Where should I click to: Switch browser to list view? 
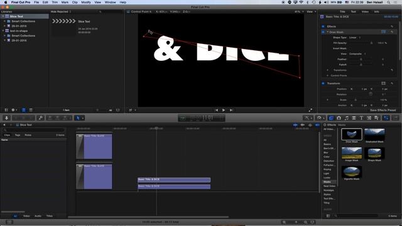coord(31,110)
